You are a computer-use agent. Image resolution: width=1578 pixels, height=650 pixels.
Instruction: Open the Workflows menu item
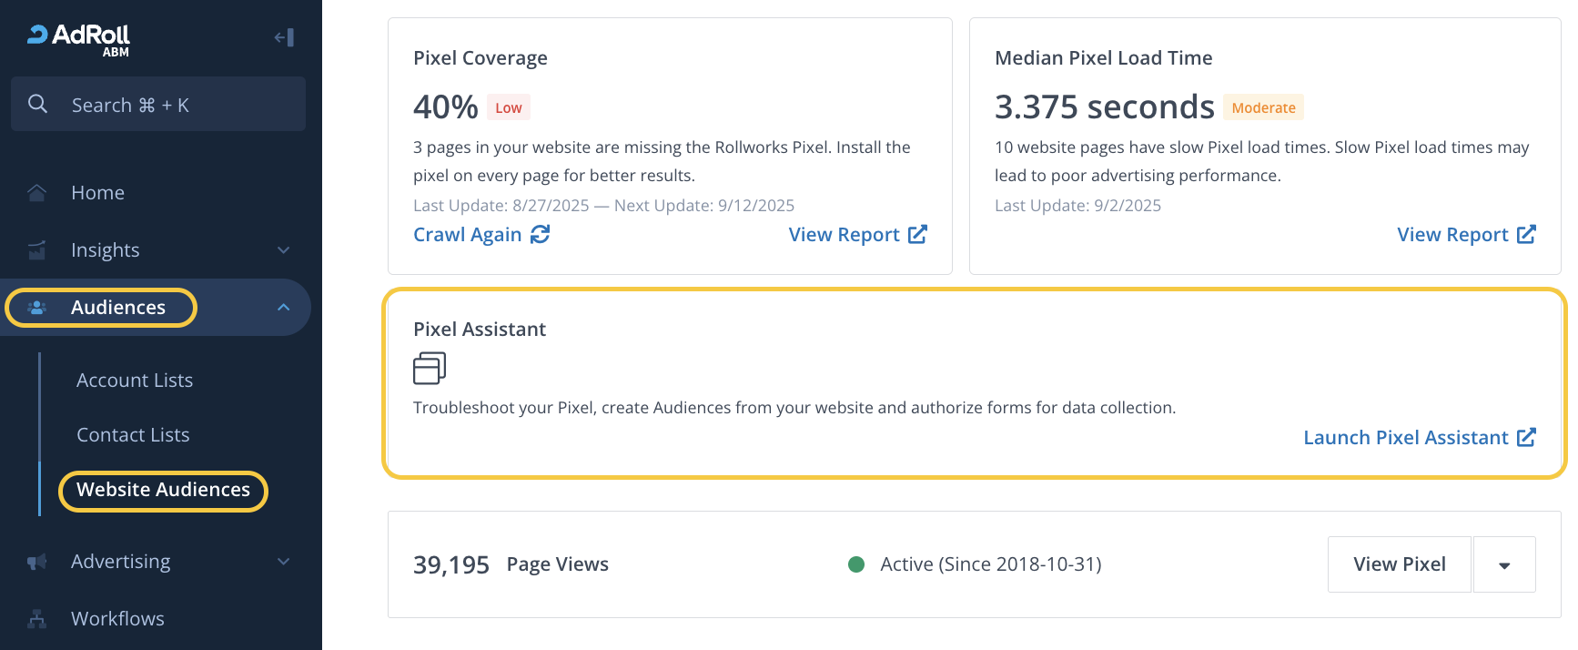point(117,619)
